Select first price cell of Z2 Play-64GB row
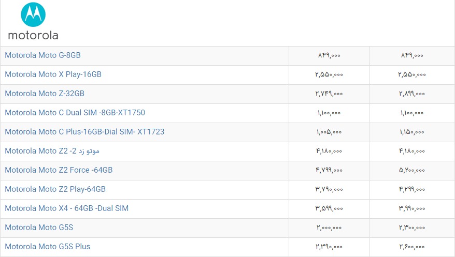This screenshot has height=257, width=455. pos(329,190)
